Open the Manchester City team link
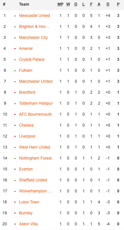The height and width of the screenshot is (230, 124). click(x=33, y=38)
